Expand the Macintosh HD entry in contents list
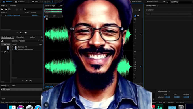193x109 pixels. [x=13, y=47]
